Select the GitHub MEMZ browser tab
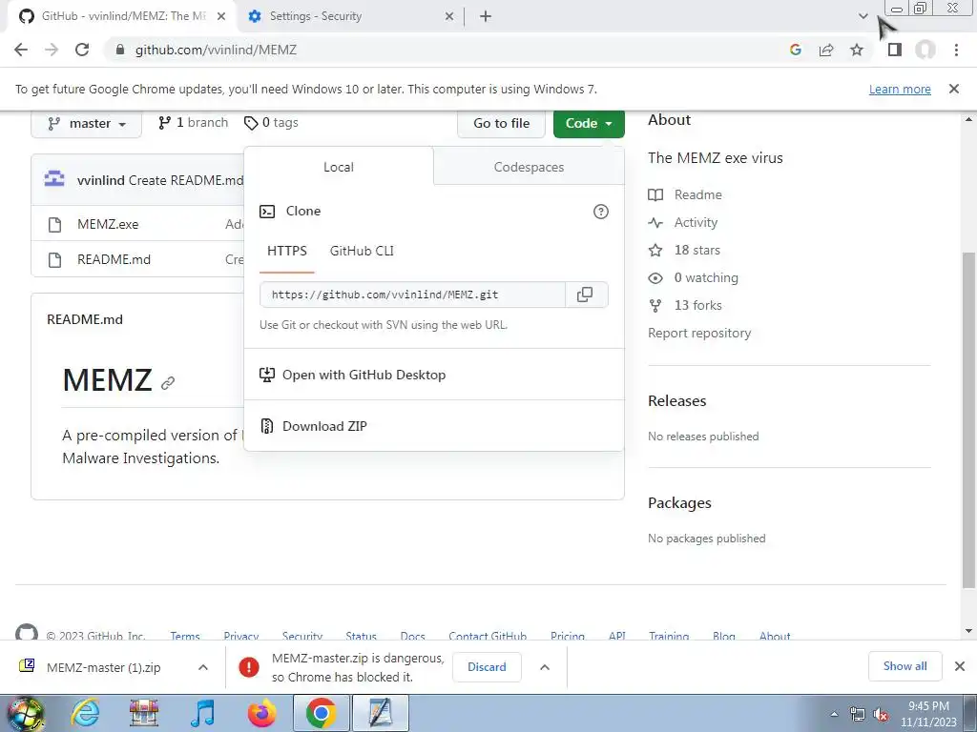Screen dimensions: 977x732 point(123,16)
